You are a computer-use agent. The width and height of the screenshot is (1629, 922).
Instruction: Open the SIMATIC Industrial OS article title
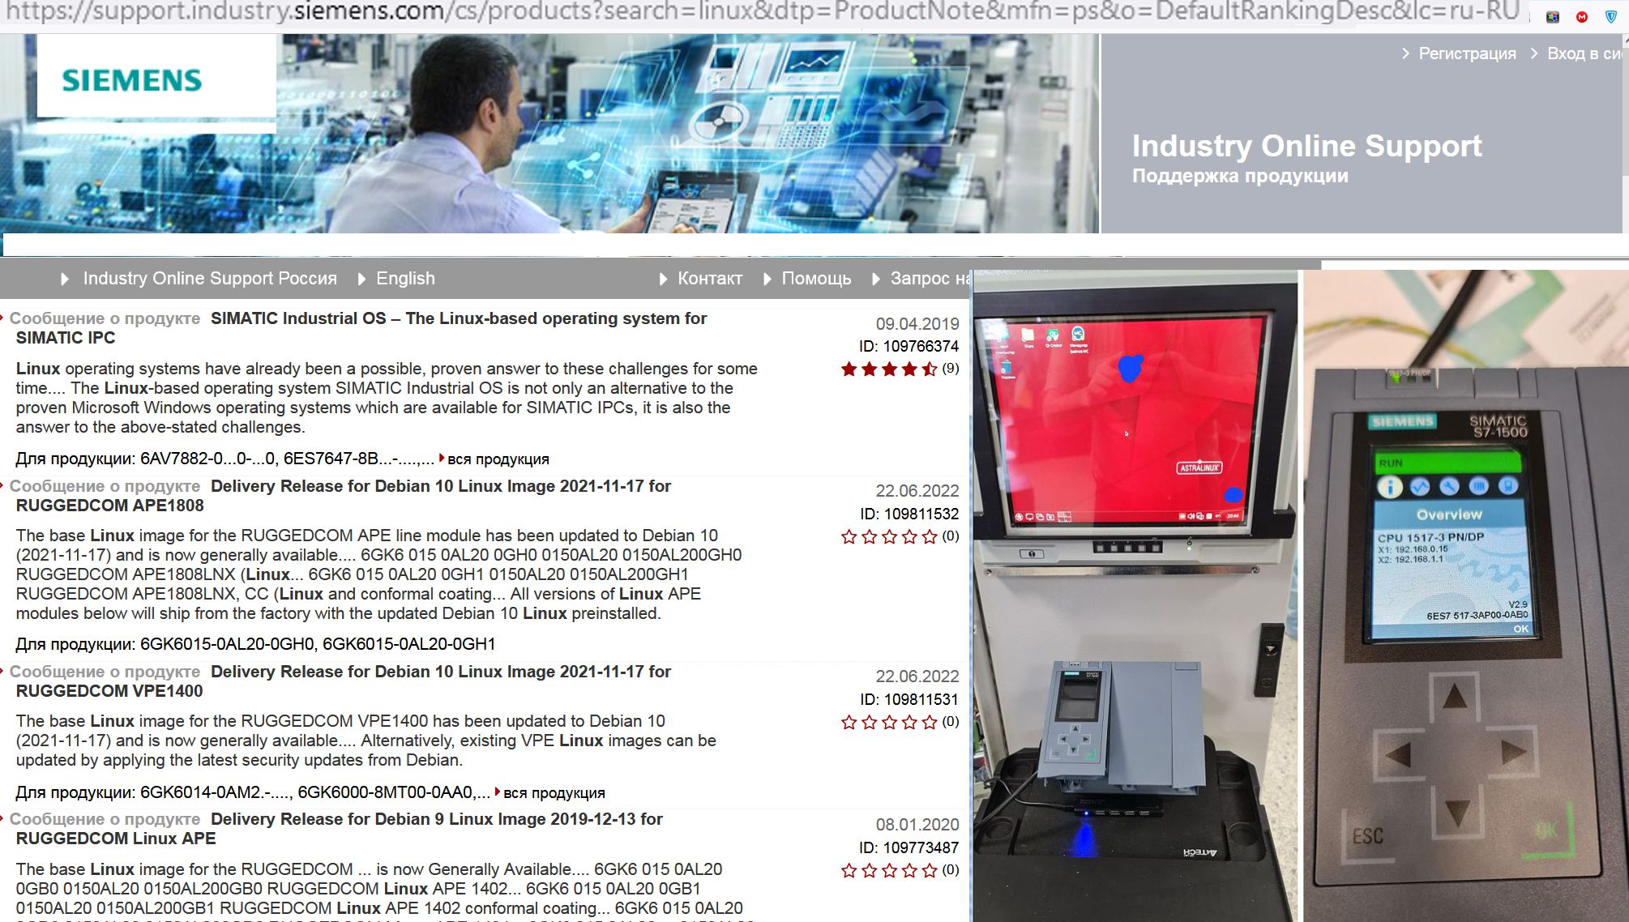[x=361, y=328]
